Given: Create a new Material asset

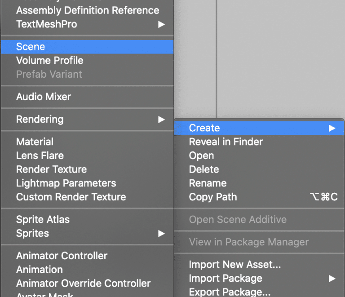Looking at the screenshot, I should 87,142.
